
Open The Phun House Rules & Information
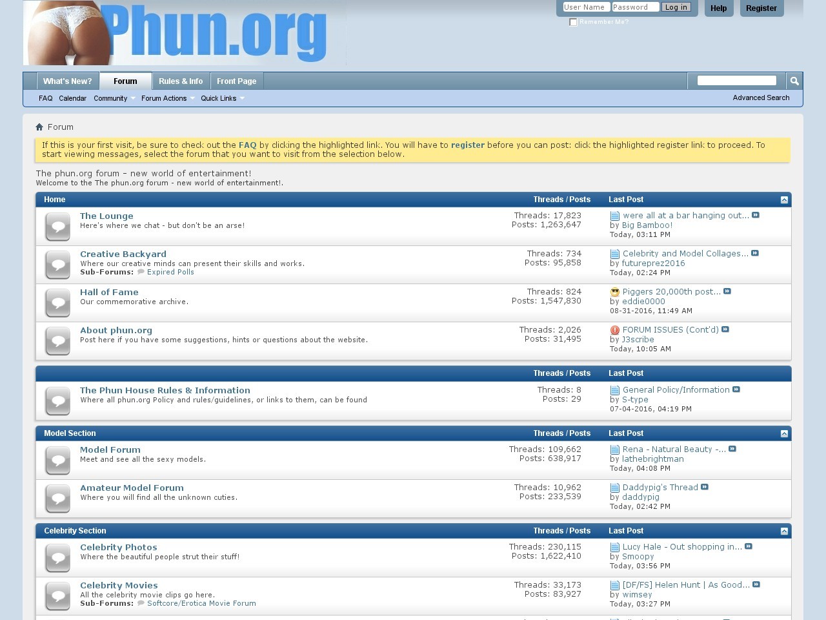(165, 390)
